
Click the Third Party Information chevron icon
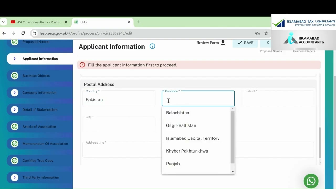(x=15, y=177)
